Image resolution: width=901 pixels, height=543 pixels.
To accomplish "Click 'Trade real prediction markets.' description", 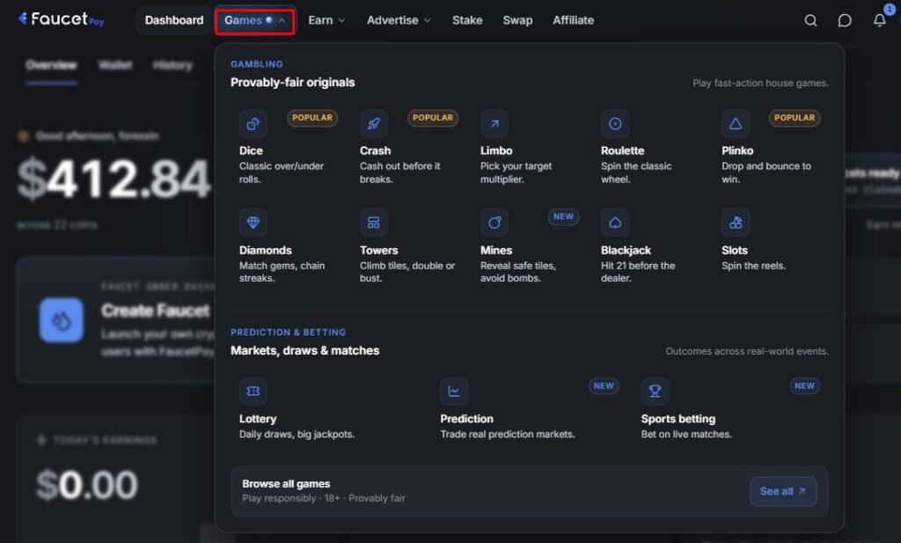I will 508,435.
